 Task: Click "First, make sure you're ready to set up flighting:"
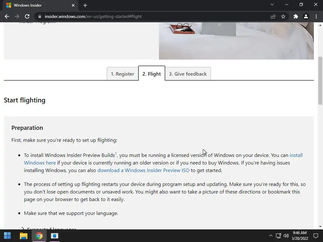(x=64, y=140)
